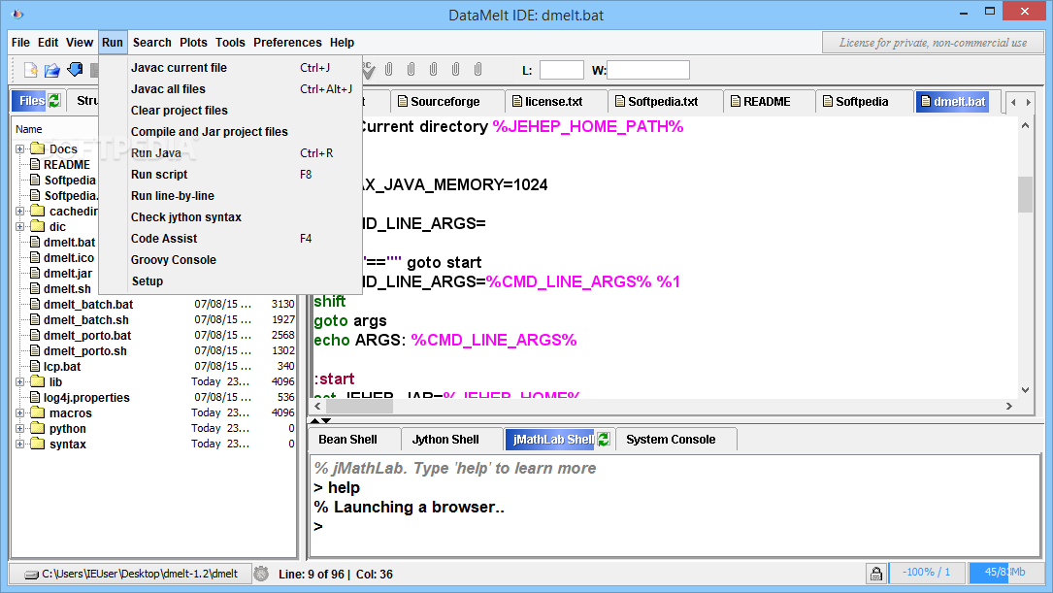The width and height of the screenshot is (1053, 593).
Task: Click the folder icon beside macros
Action: (38, 413)
